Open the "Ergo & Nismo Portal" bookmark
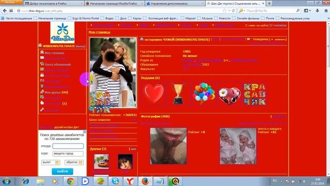The width and height of the screenshot is (330, 186). [84, 19]
